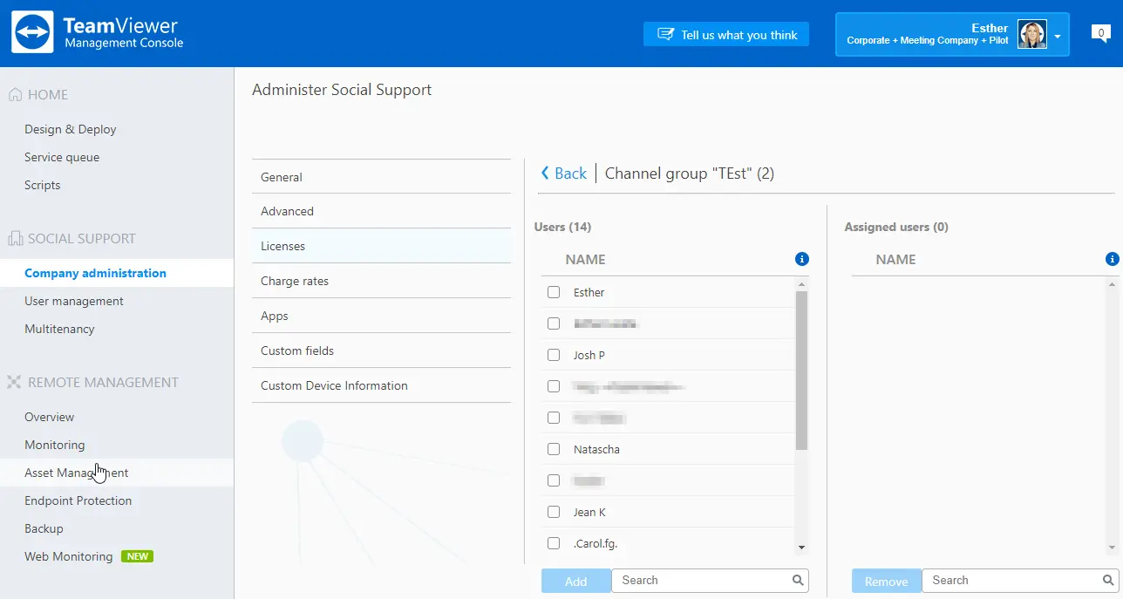Click the Home house icon
The height and width of the screenshot is (599, 1123).
point(15,94)
